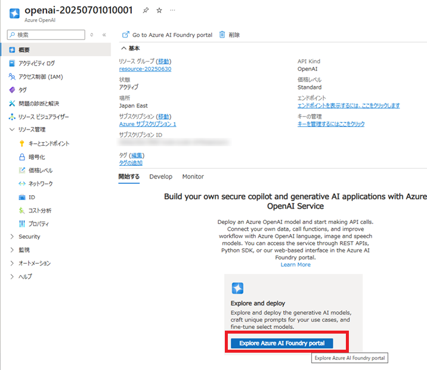Click the API Kind OpenAI value
The image size is (427, 370).
pyautogui.click(x=307, y=69)
